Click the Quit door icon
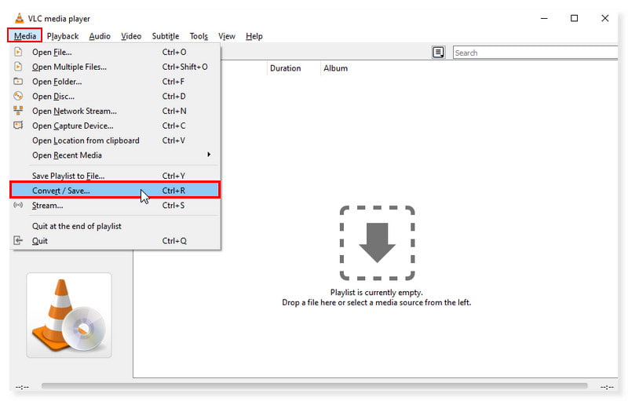Viewport: 628px width, 401px height. (x=18, y=241)
